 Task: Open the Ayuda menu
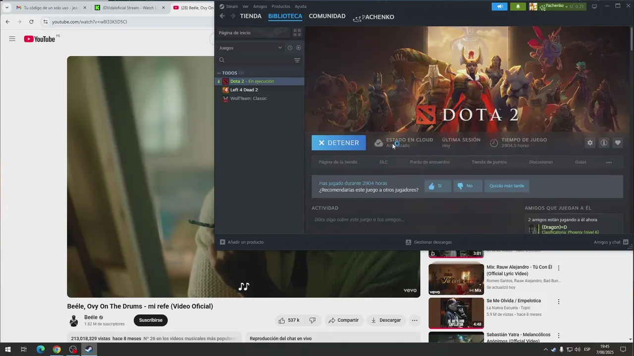point(300,6)
